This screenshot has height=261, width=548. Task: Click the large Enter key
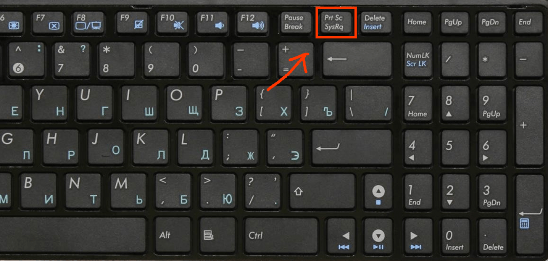(x=352, y=147)
